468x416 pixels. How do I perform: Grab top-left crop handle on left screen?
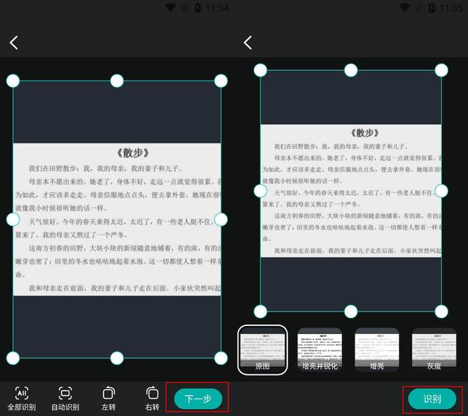click(x=13, y=81)
